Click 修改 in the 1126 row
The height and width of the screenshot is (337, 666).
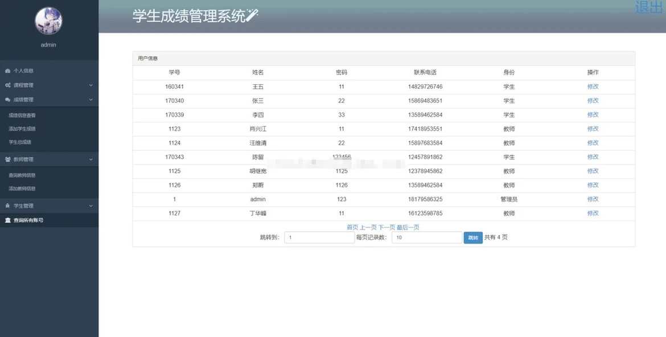[x=593, y=185]
